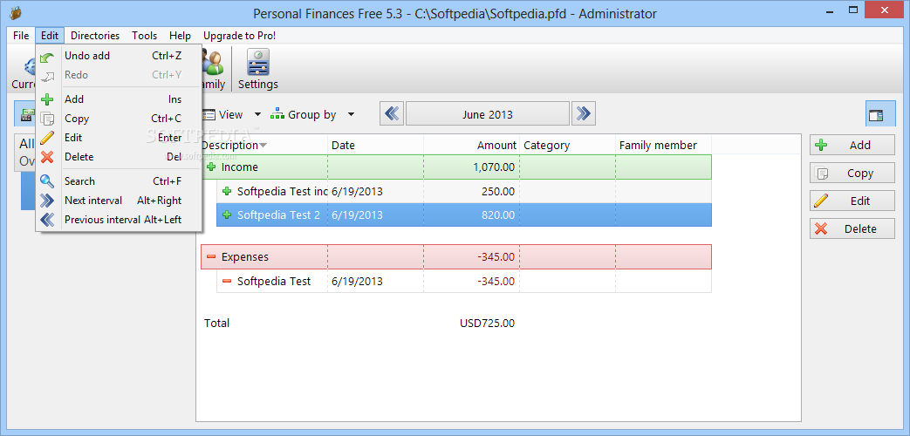This screenshot has height=436, width=910.
Task: Click the Description column sort arrow
Action: 263,146
